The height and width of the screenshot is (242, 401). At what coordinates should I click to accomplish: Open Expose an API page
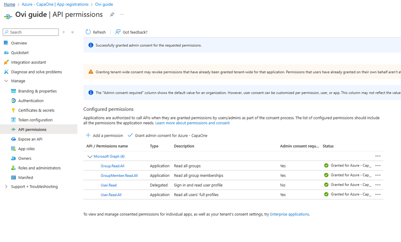click(30, 139)
